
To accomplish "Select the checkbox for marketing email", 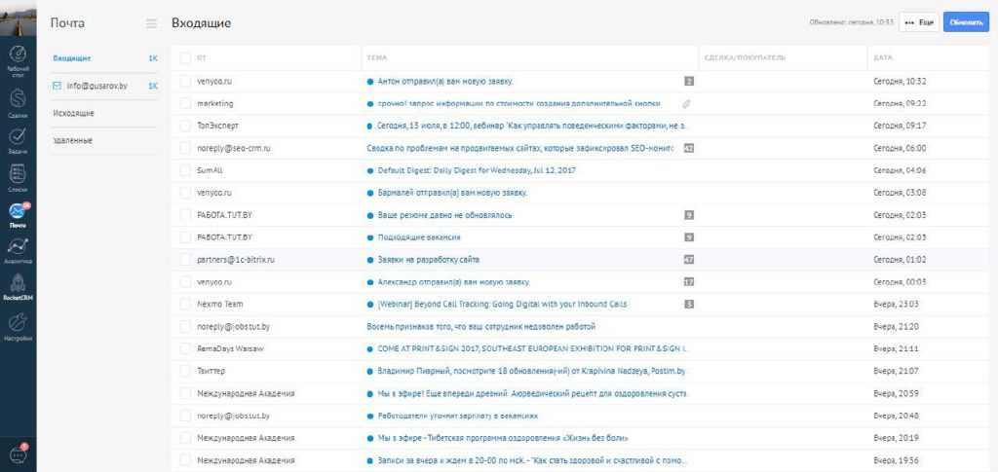I will pos(185,103).
